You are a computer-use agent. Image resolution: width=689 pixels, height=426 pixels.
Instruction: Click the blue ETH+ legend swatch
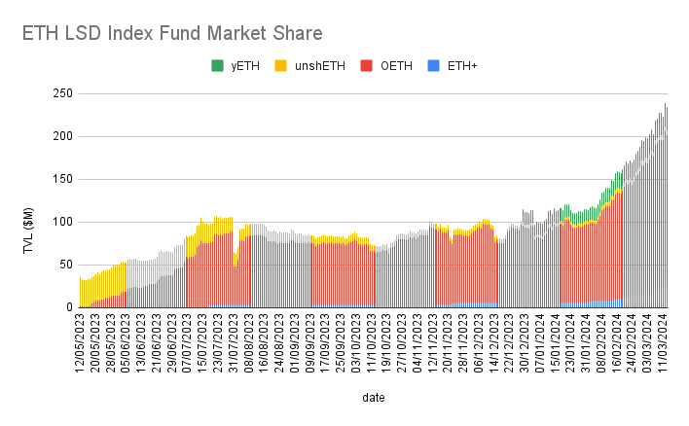point(436,66)
